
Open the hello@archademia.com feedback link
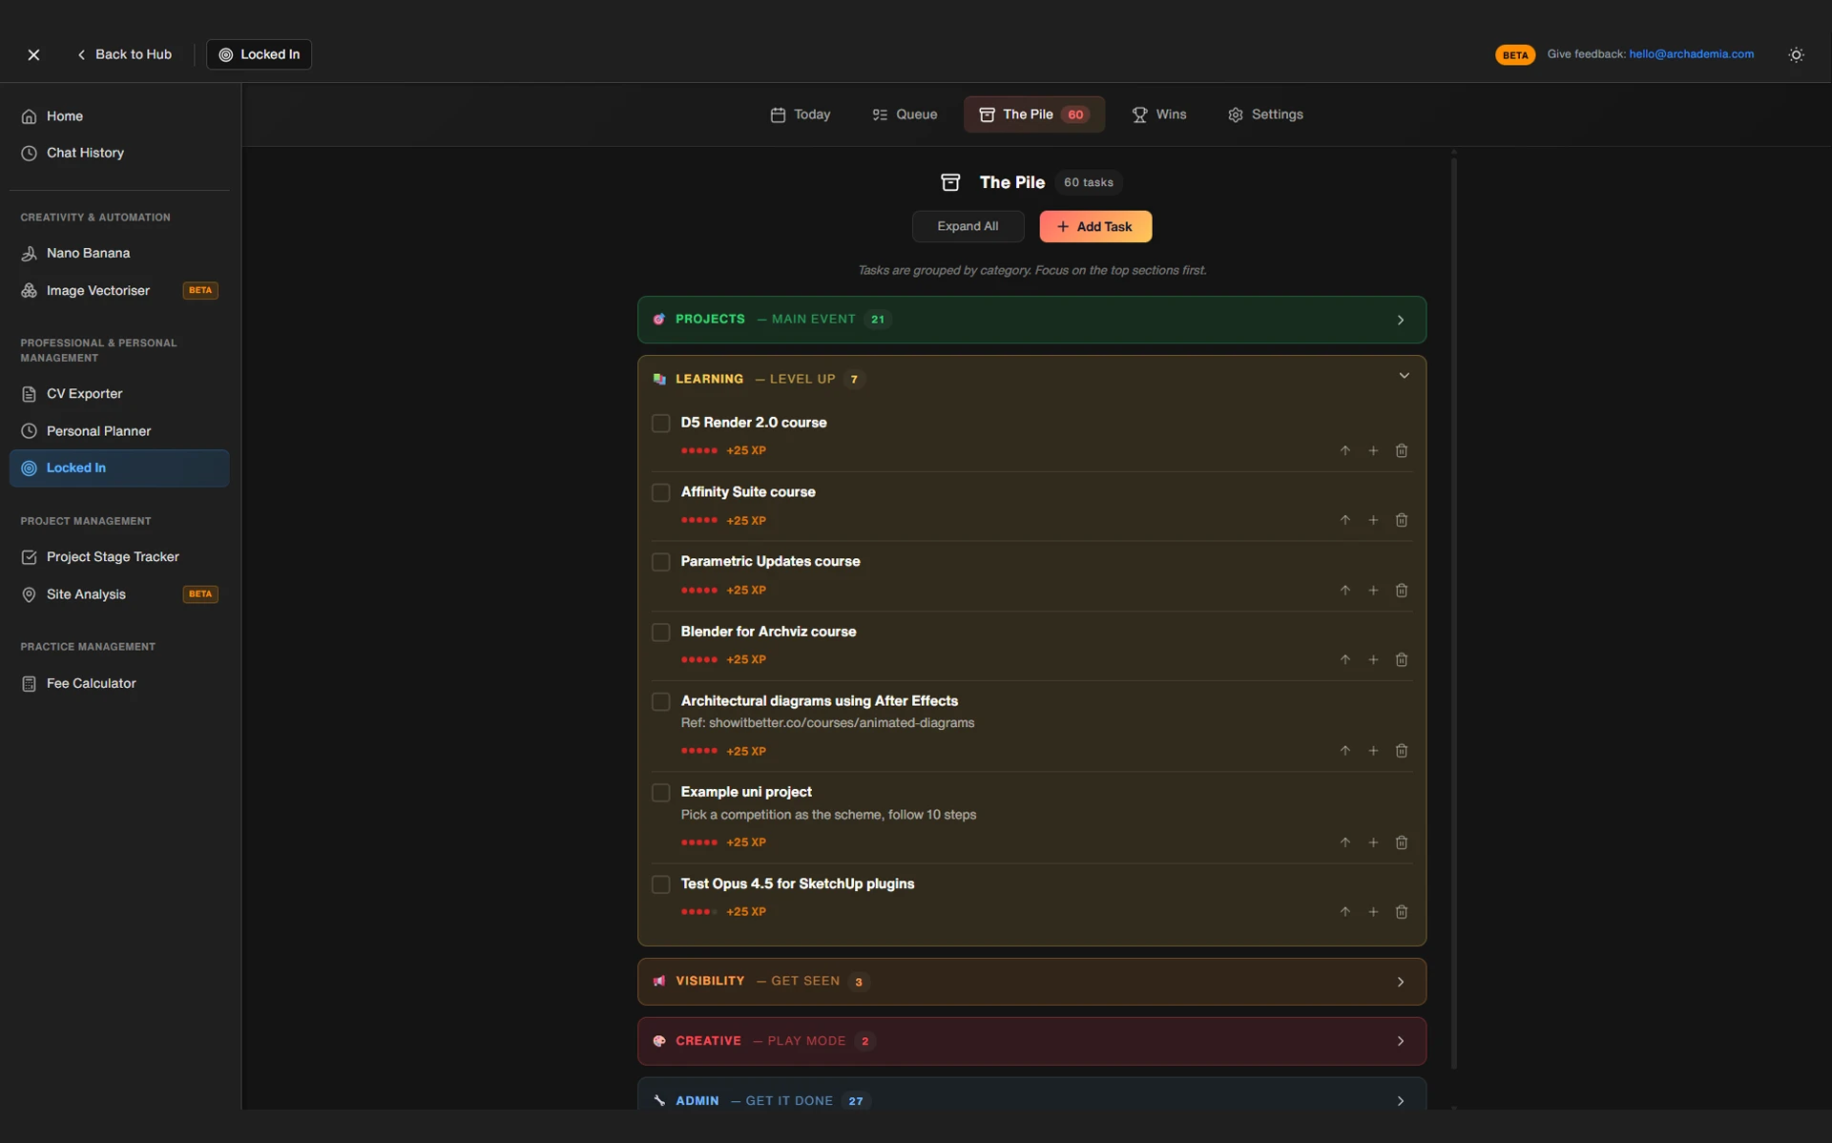pos(1691,54)
